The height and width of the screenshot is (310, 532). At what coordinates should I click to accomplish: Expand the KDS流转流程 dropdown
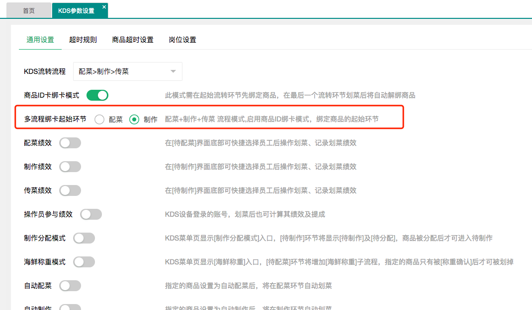click(127, 71)
